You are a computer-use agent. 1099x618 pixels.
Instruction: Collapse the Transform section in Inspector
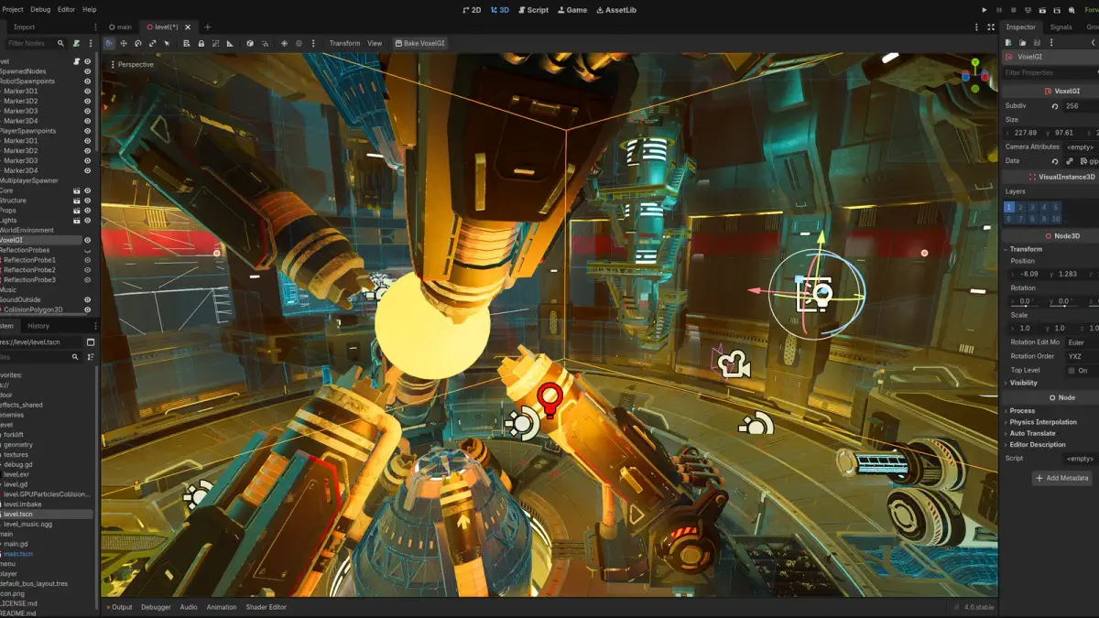(1026, 249)
